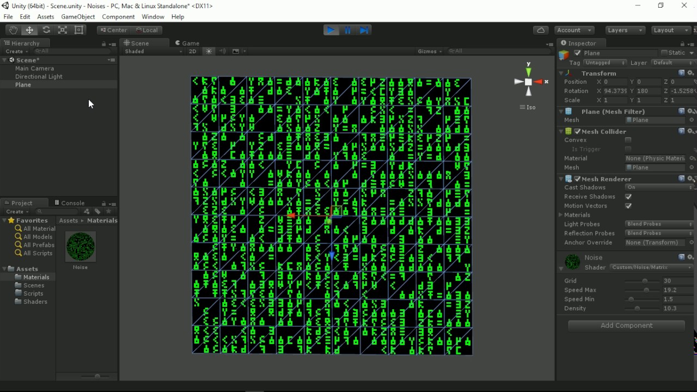Disable Mesh Renderer component checkbox
The image size is (697, 392).
577,179
